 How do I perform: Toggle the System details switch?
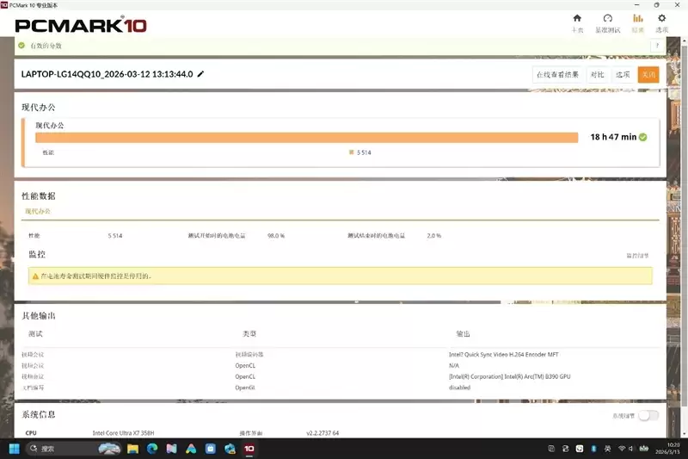tap(648, 416)
